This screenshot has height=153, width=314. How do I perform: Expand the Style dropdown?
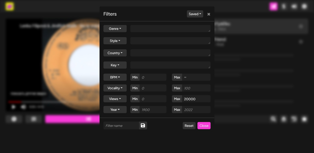point(115,41)
